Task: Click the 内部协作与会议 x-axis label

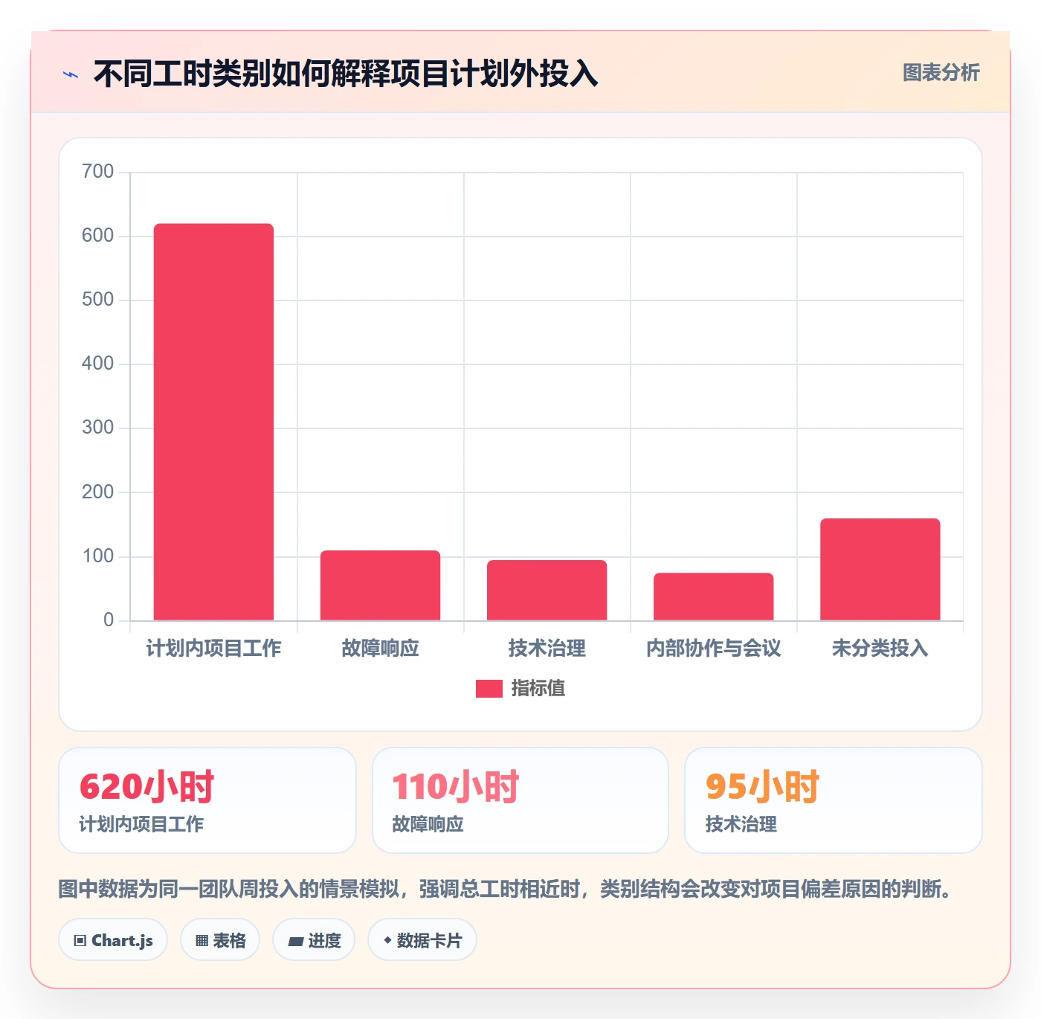Action: (713, 649)
